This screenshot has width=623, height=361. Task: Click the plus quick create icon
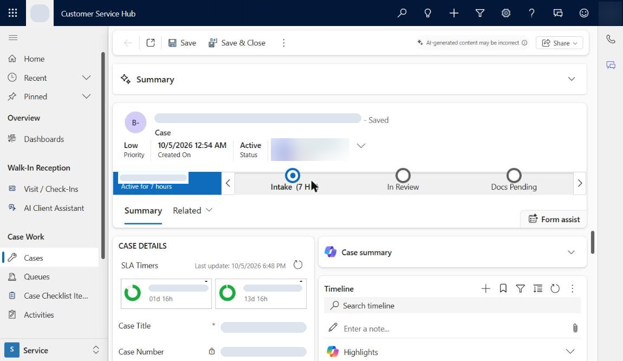(x=454, y=13)
